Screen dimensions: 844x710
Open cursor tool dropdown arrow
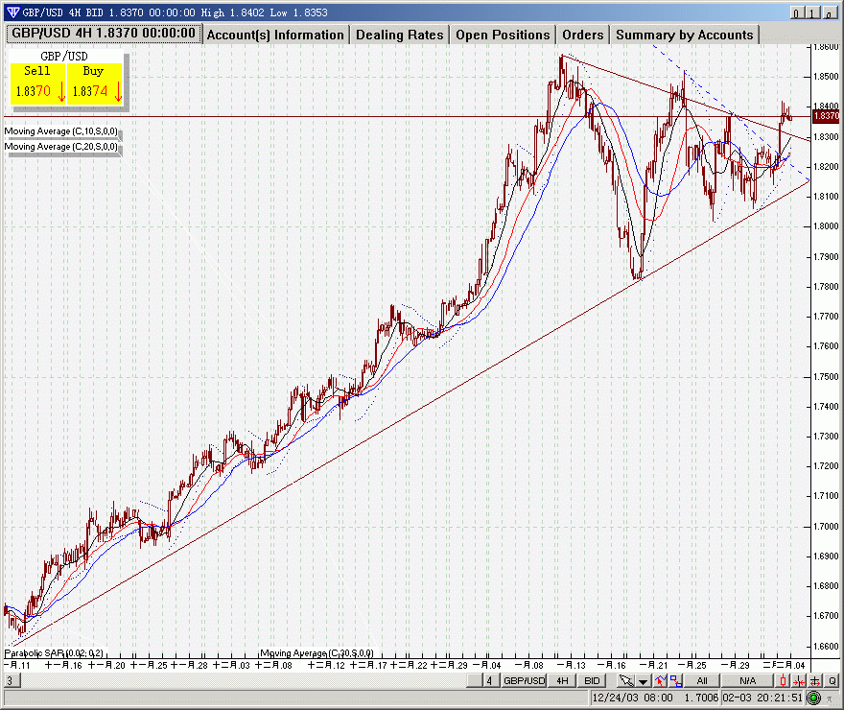tap(644, 681)
